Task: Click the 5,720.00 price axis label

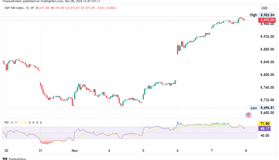Action: coord(267,100)
